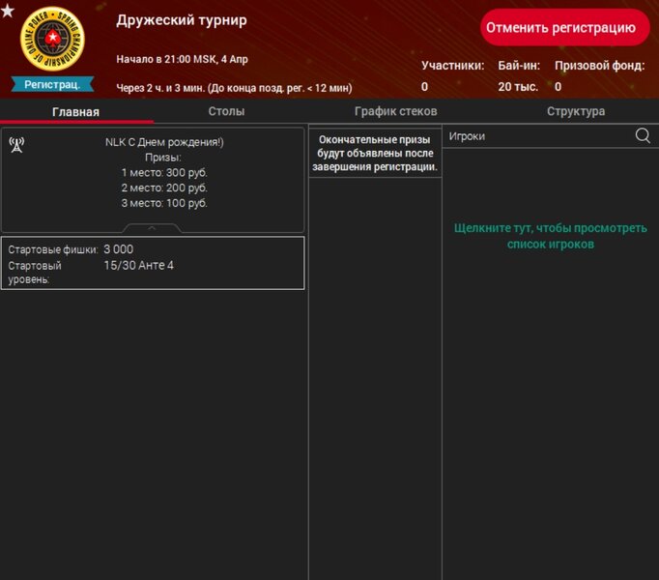Viewport: 659px width, 580px height.
Task: Click the Регистрац. status badge
Action: [52, 85]
